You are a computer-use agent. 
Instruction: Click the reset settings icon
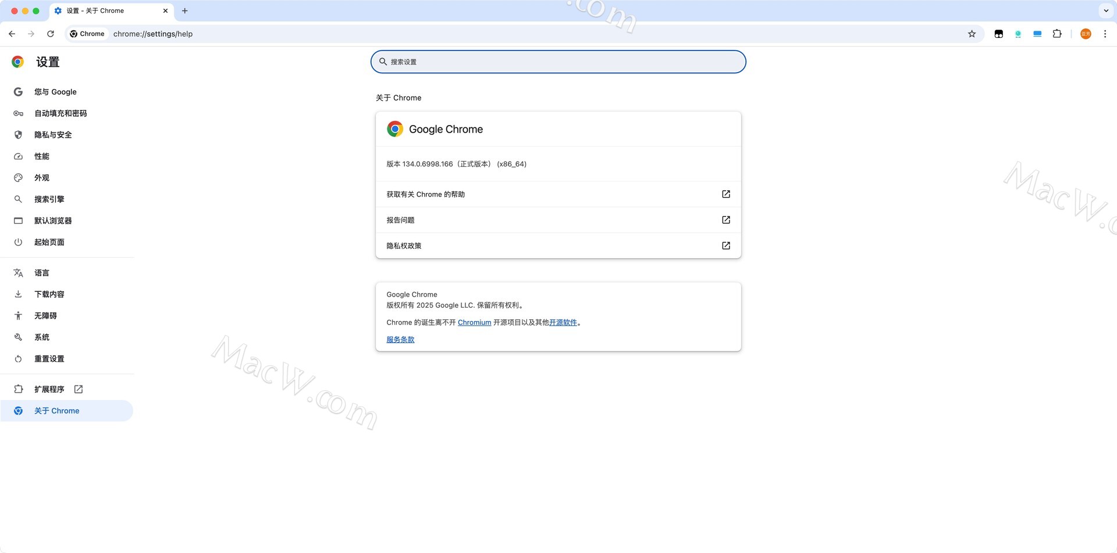pos(18,359)
